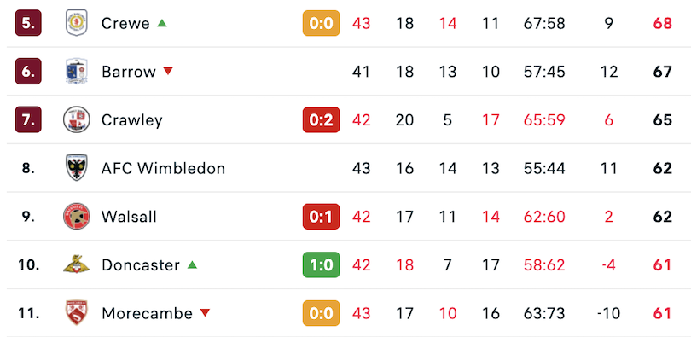Open the AFC Wimbledon team link
The image size is (691, 337).
coord(163,168)
